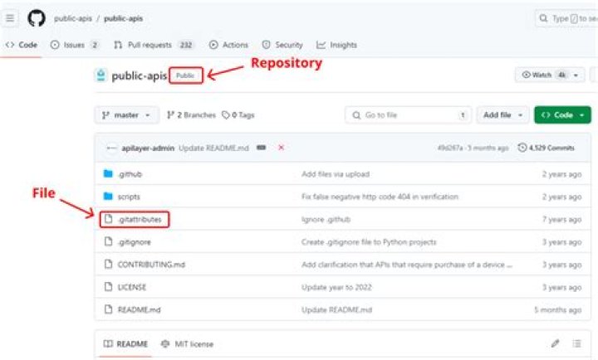598x360 pixels.
Task: Open README.md in the file list
Action: (139, 309)
